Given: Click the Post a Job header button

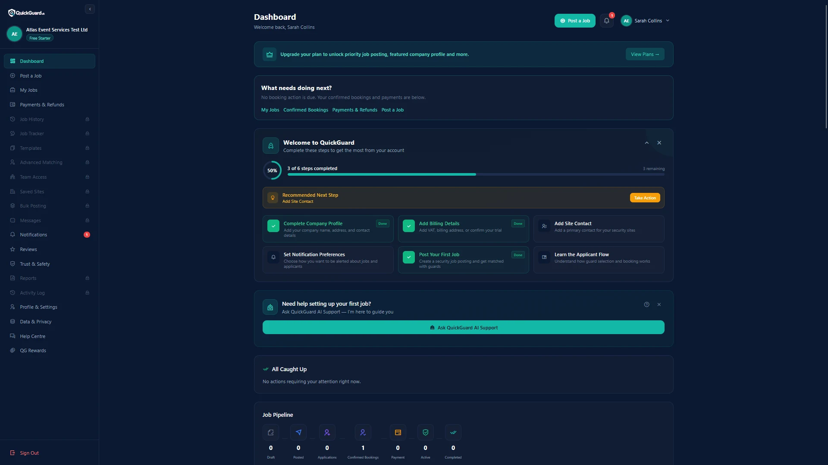Looking at the screenshot, I should (x=575, y=21).
